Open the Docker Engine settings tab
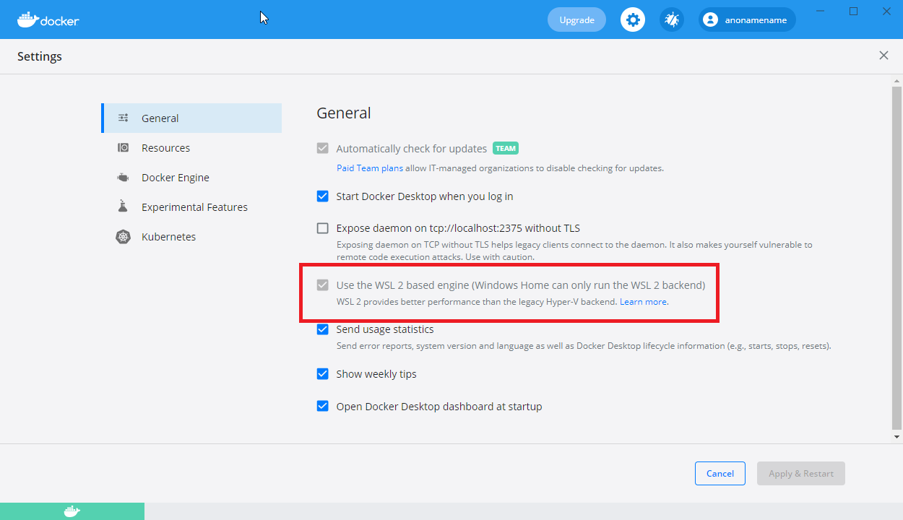 (191, 177)
